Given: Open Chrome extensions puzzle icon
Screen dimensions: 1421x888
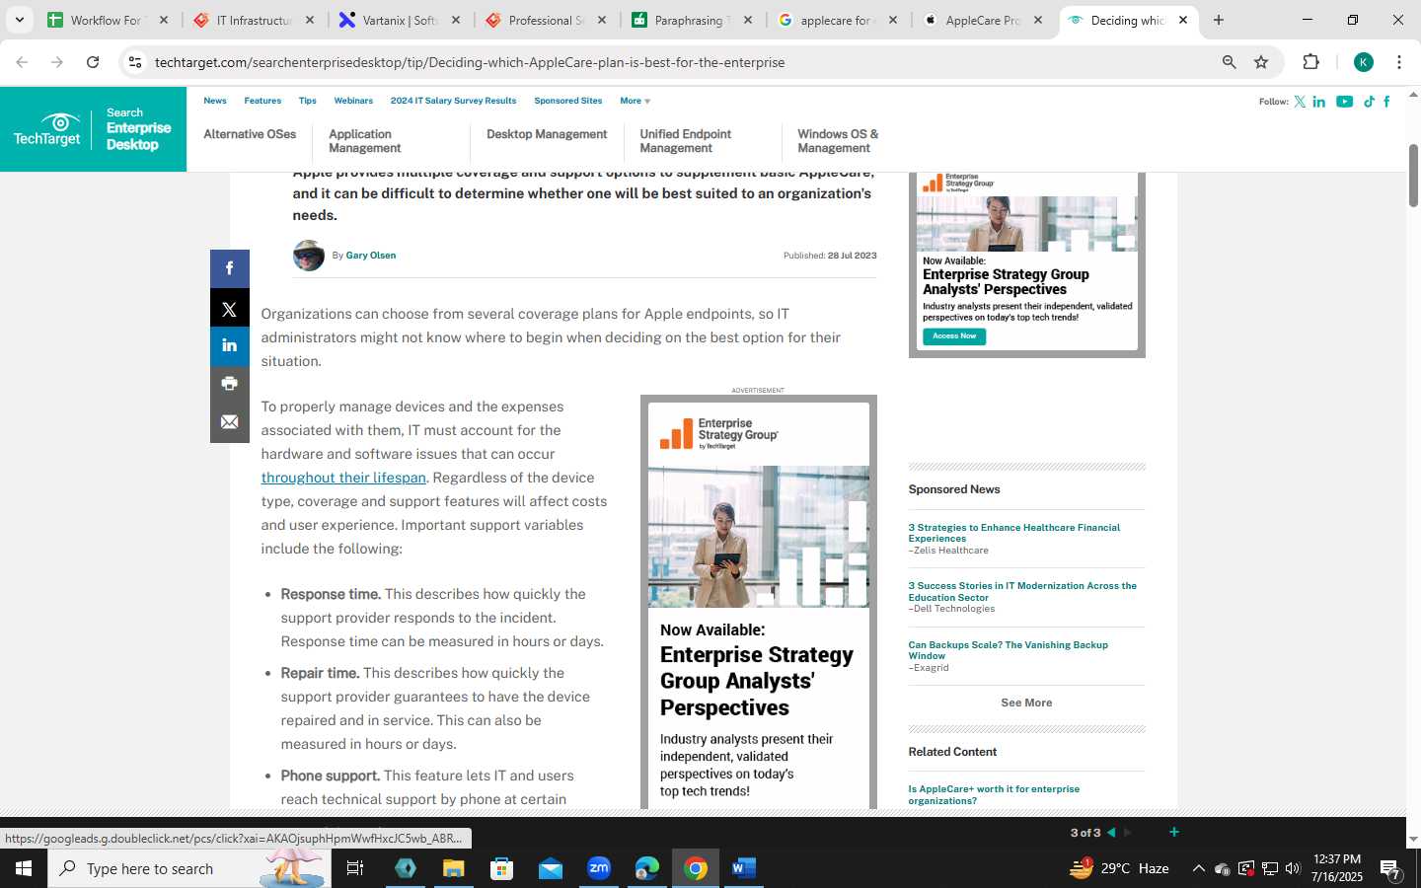Looking at the screenshot, I should (x=1310, y=62).
